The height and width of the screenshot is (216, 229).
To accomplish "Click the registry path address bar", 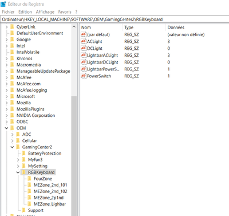I will (114, 19).
